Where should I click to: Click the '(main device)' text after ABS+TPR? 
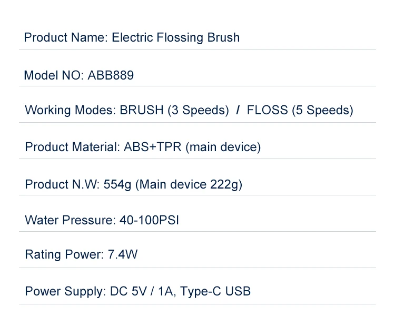[223, 147]
